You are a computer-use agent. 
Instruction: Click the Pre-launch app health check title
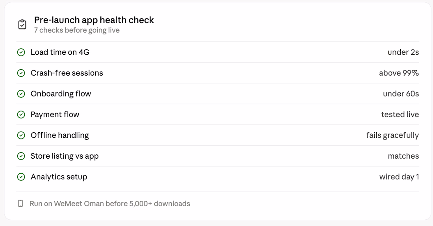point(94,20)
